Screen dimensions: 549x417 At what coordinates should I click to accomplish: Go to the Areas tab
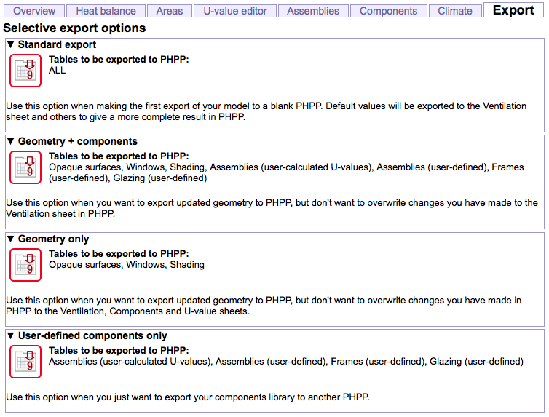point(170,11)
